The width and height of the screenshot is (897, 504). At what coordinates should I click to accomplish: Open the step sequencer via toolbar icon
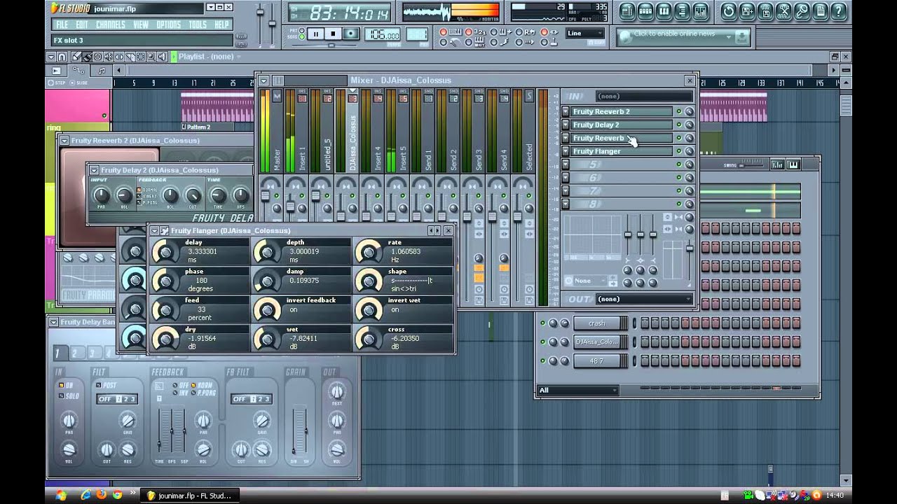click(x=645, y=11)
